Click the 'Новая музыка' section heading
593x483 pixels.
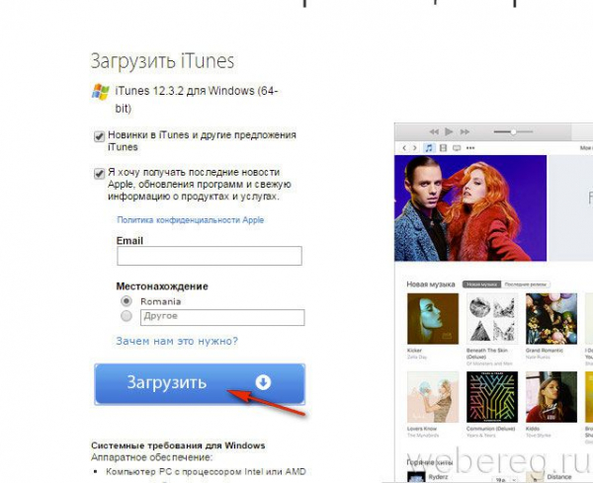431,284
